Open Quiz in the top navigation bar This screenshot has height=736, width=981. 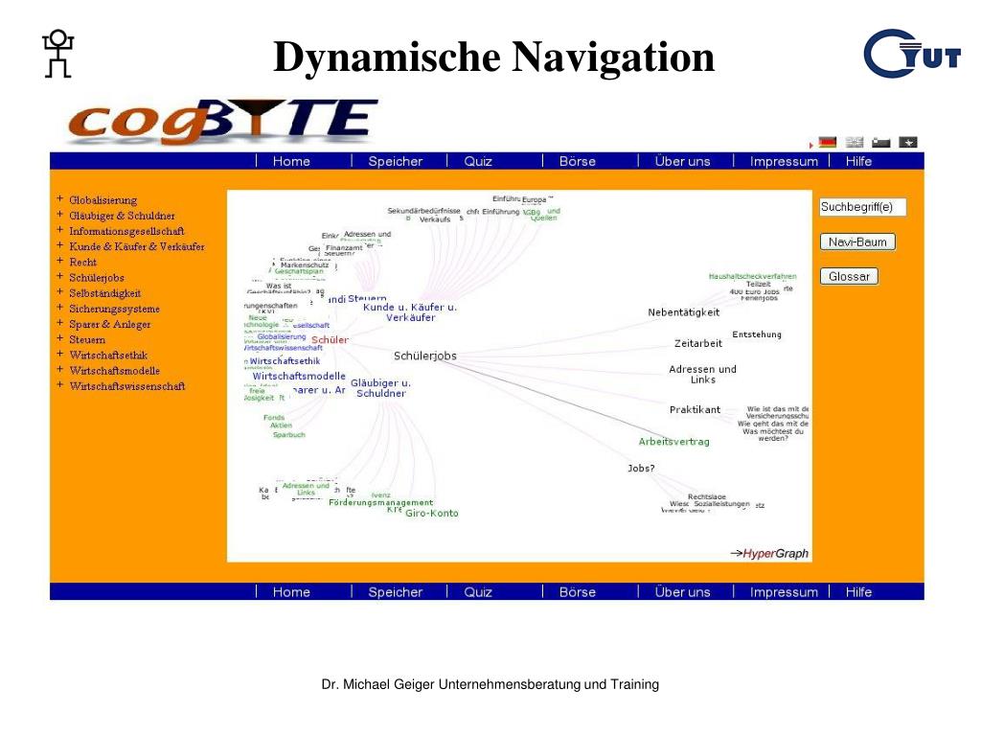click(x=478, y=161)
